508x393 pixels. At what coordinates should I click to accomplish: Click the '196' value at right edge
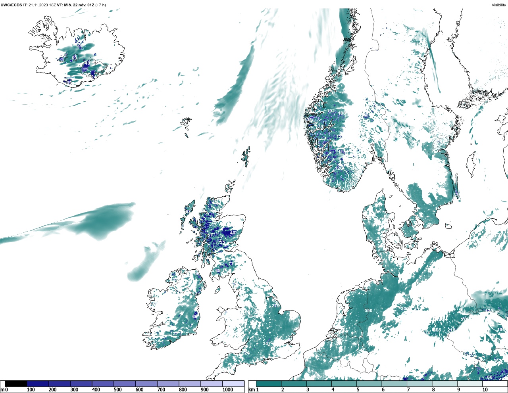[501, 330]
